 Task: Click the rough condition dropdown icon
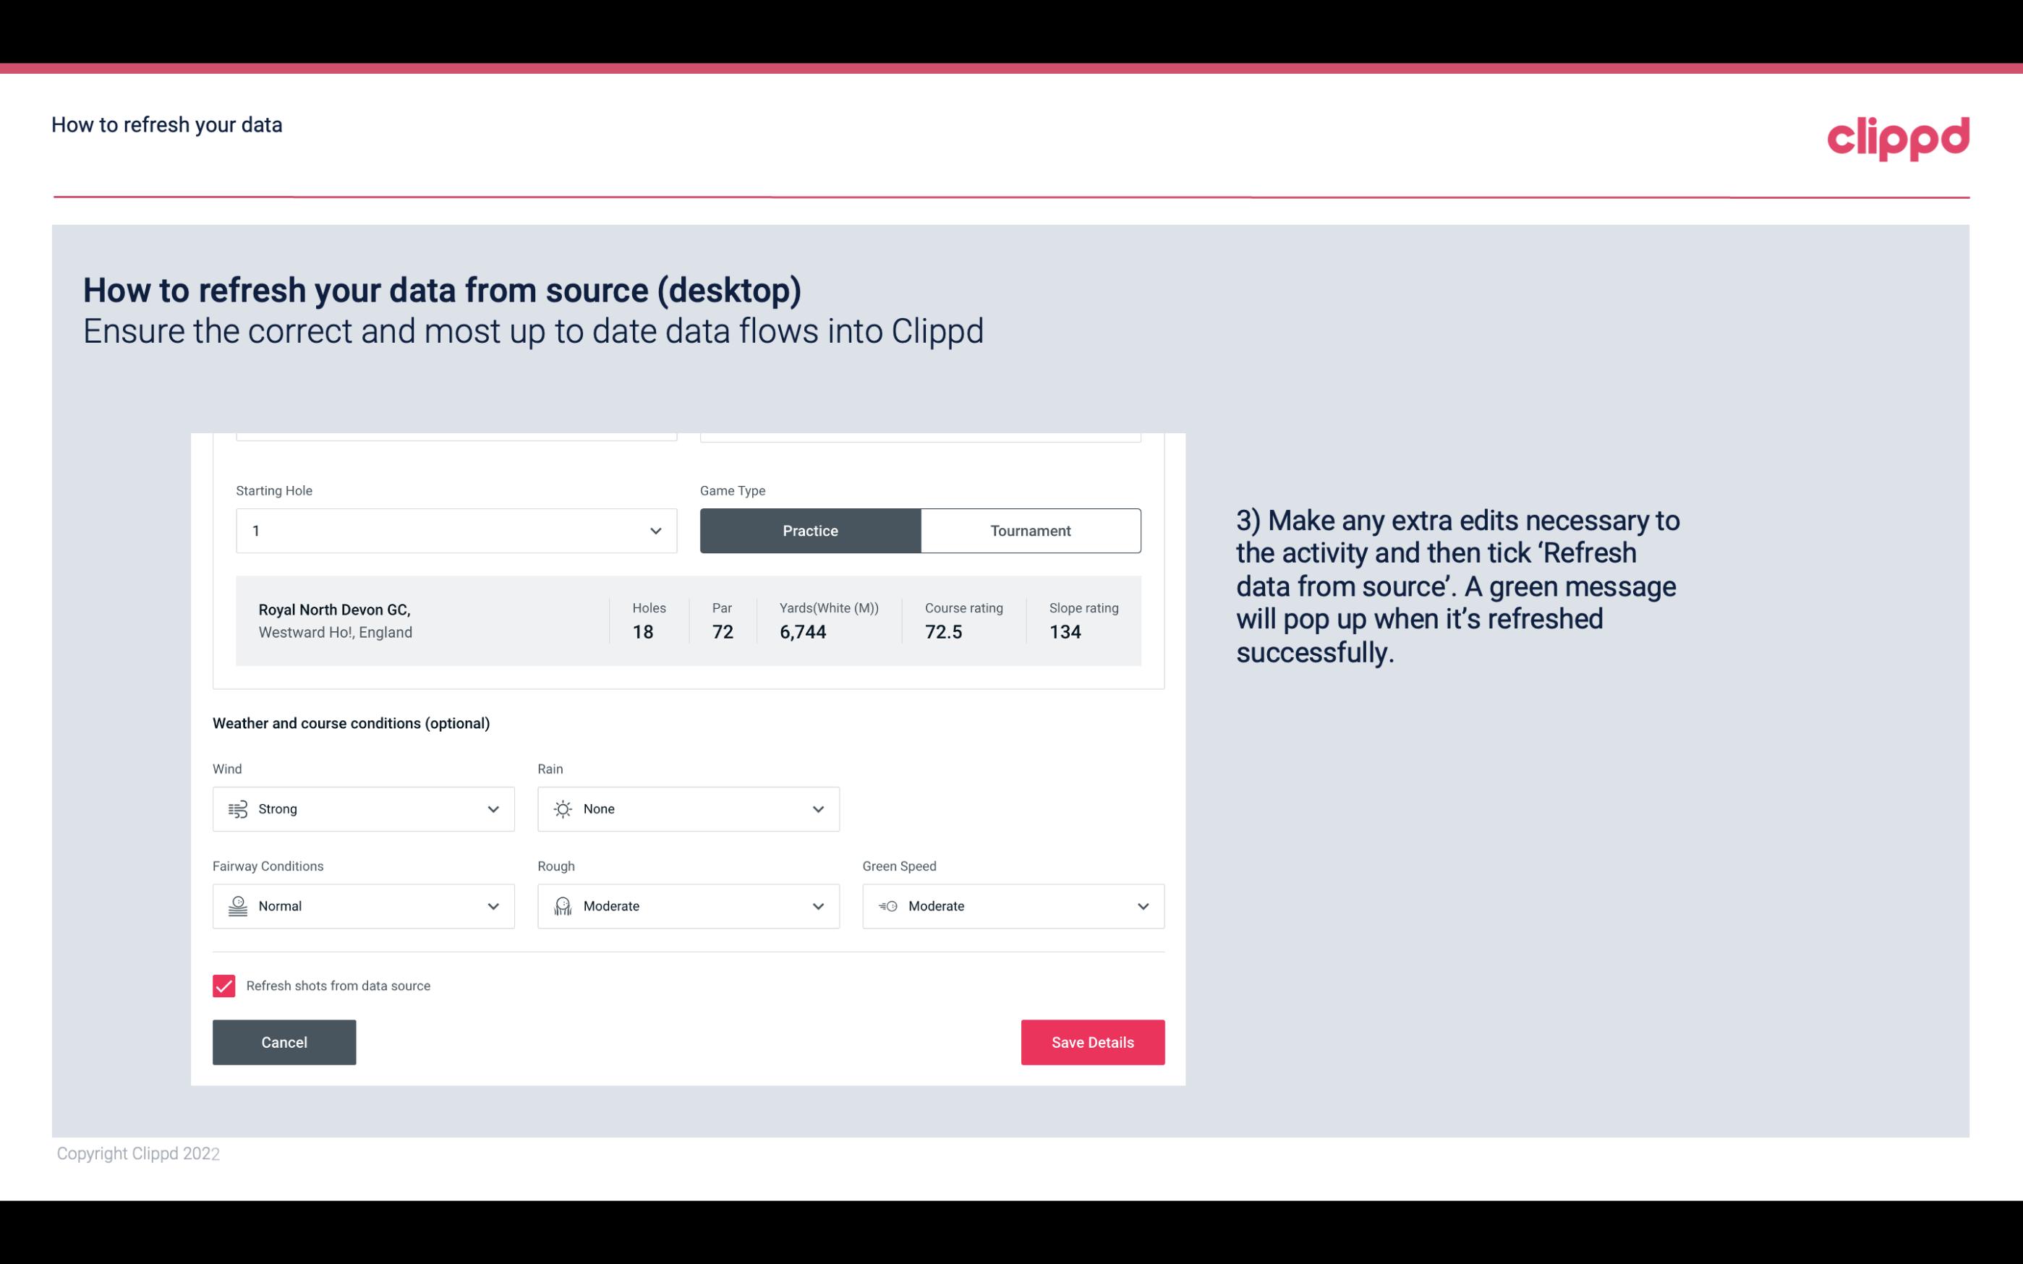coord(817,906)
